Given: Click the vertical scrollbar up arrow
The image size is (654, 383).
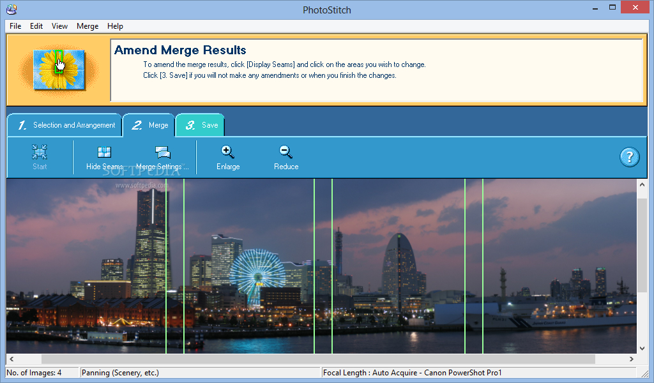Looking at the screenshot, I should [x=642, y=184].
